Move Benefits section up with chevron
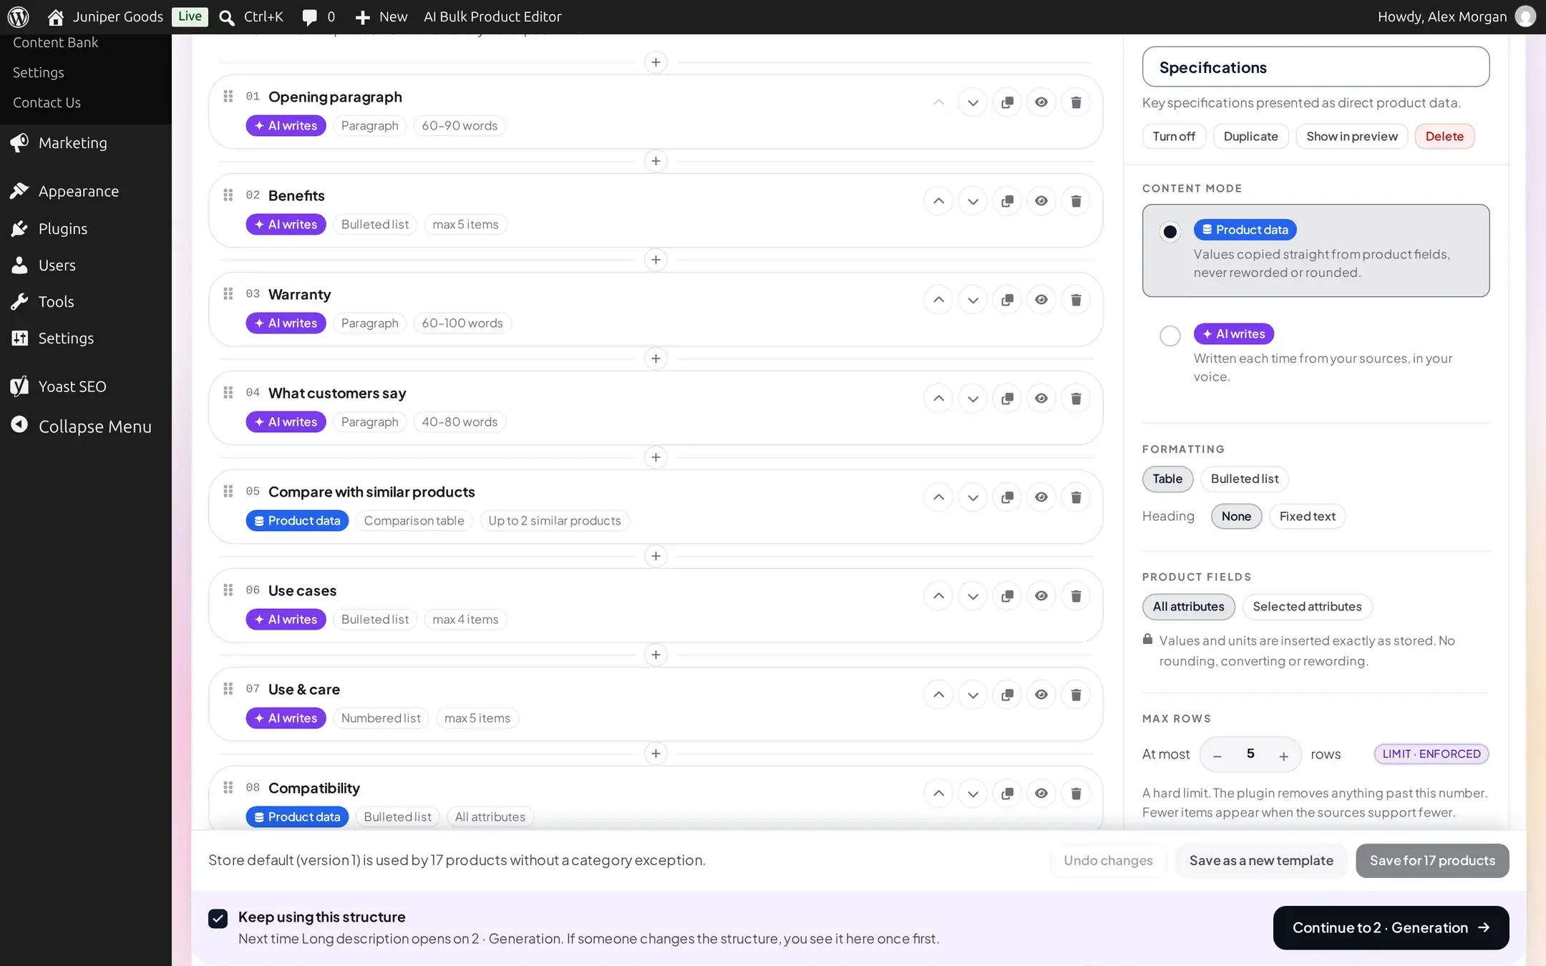Image resolution: width=1546 pixels, height=966 pixels. coord(938,201)
